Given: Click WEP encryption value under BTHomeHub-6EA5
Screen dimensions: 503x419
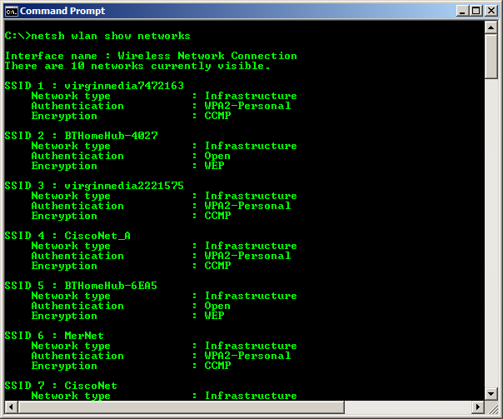Looking at the screenshot, I should pyautogui.click(x=214, y=316).
